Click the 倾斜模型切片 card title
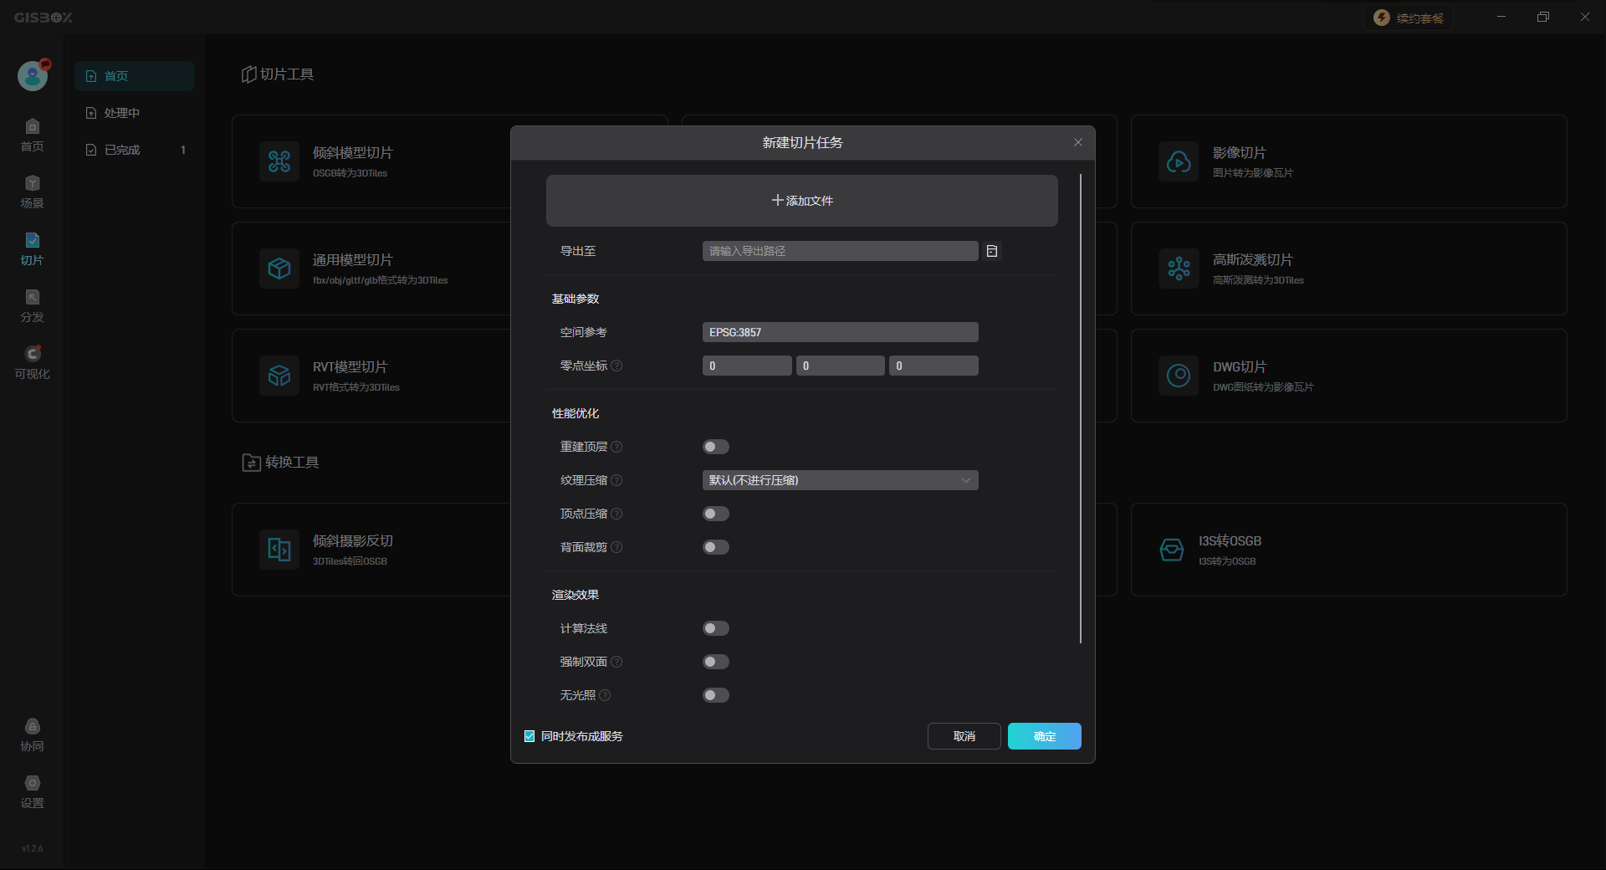 click(352, 153)
